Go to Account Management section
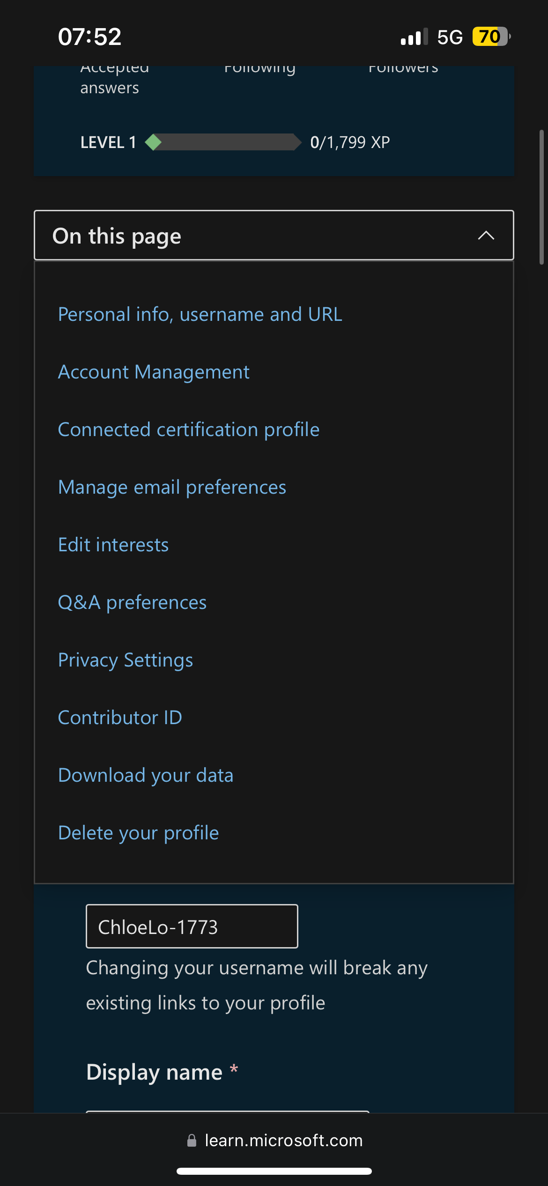The height and width of the screenshot is (1186, 548). tap(154, 372)
